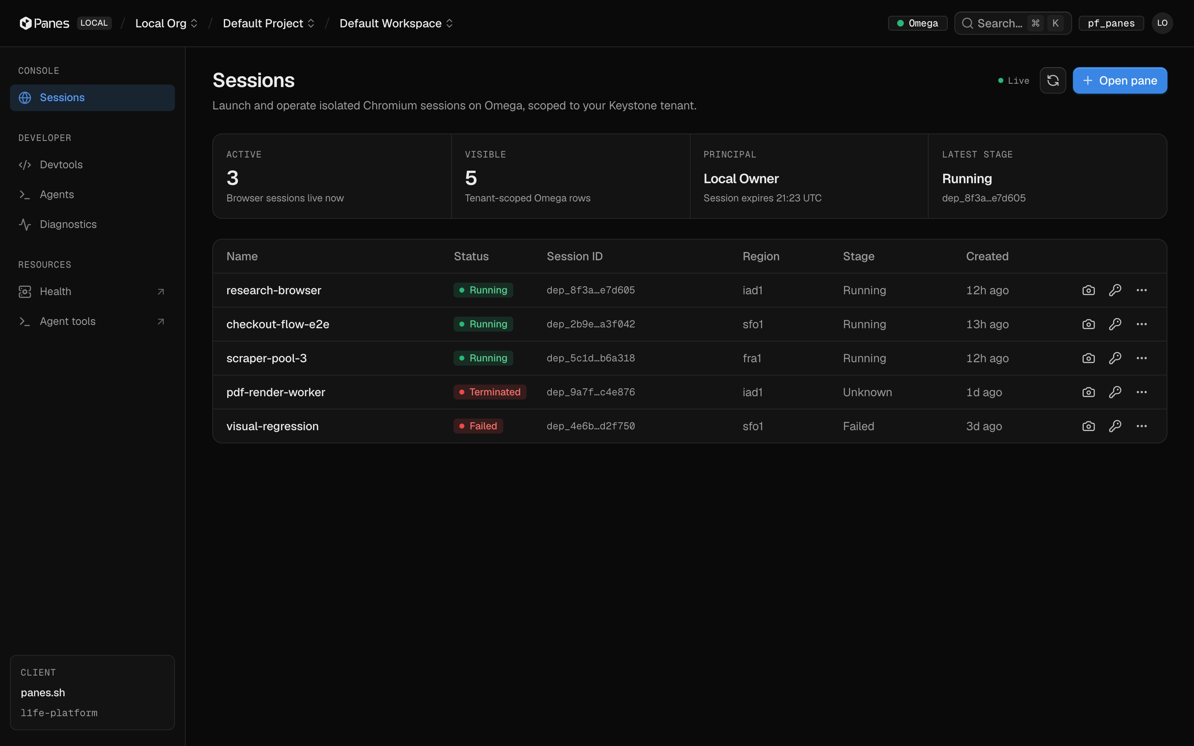Click the Local Owner principal card

pos(809,176)
